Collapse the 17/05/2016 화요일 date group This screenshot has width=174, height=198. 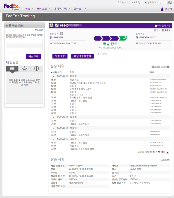tap(53, 76)
